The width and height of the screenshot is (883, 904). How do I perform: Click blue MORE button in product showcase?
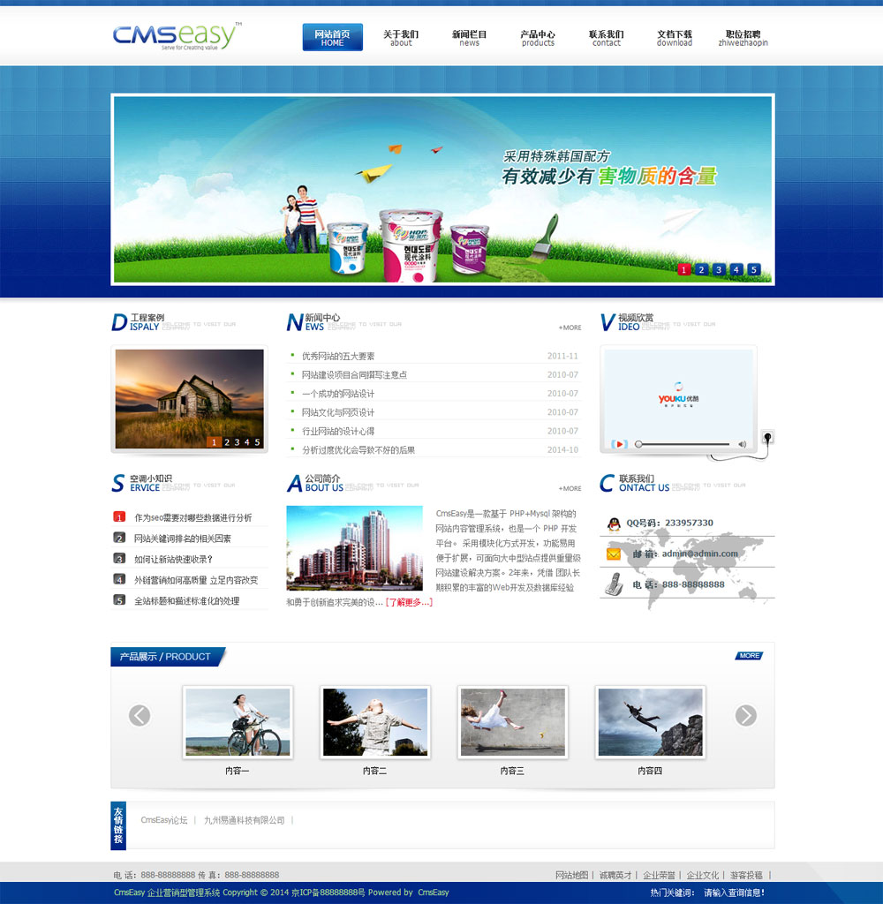(749, 656)
